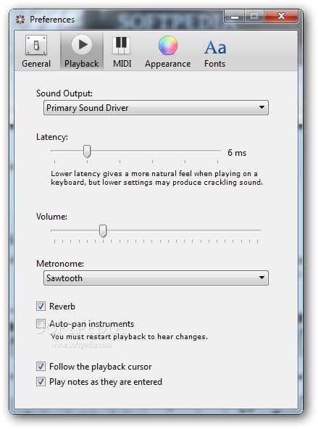Select the Playback play-button icon

pyautogui.click(x=81, y=44)
